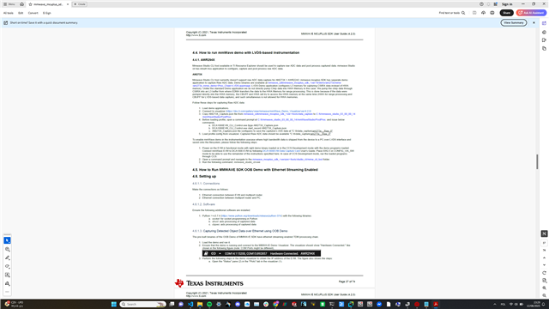
Task: Open the apps icon beside Sign in
Action: click(x=496, y=4)
